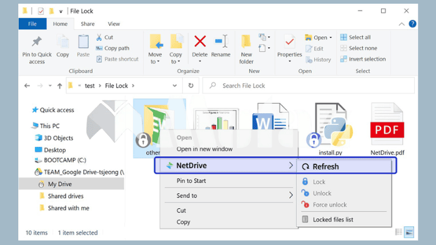Viewport: 436px width, 245px height.
Task: Click Paste shortcut in the ribbon
Action: 117,59
